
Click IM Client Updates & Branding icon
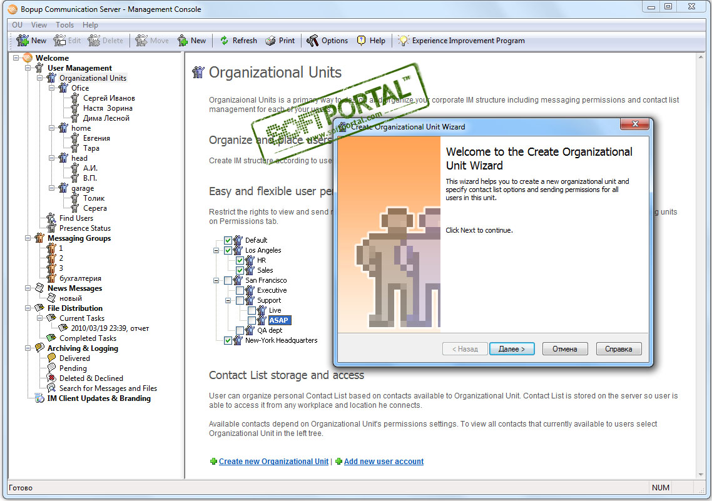[x=40, y=398]
